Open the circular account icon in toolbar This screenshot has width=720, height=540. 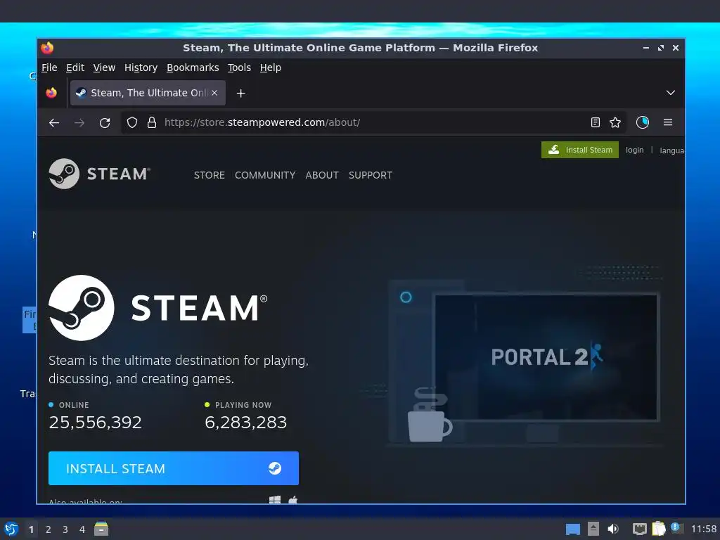(x=643, y=122)
